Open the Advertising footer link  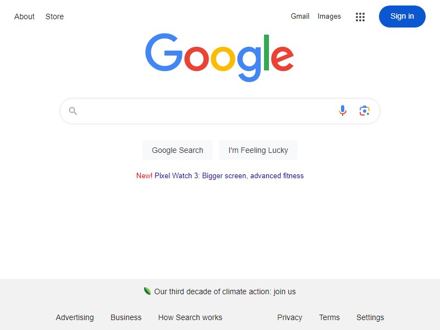75,317
